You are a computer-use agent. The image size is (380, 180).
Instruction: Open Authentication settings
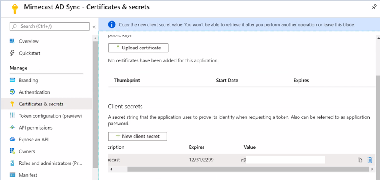(35, 92)
